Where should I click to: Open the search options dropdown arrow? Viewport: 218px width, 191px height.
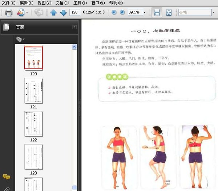(x=213, y=12)
